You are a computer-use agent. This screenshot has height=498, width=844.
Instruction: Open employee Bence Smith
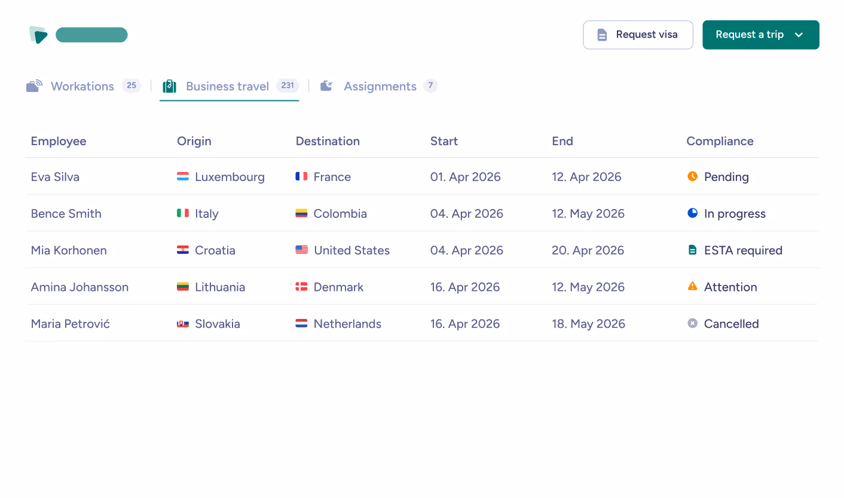66,213
